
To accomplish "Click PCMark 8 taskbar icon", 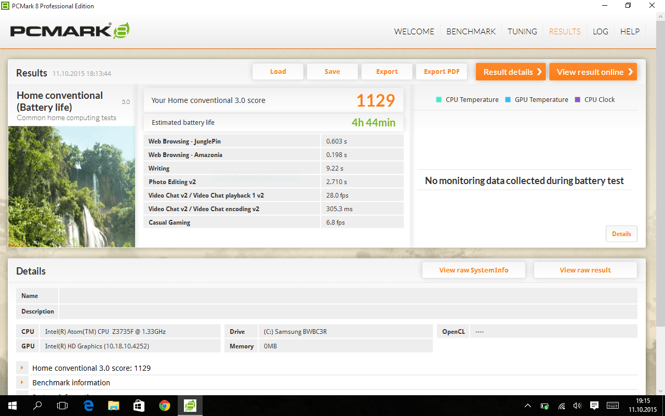I will [190, 406].
